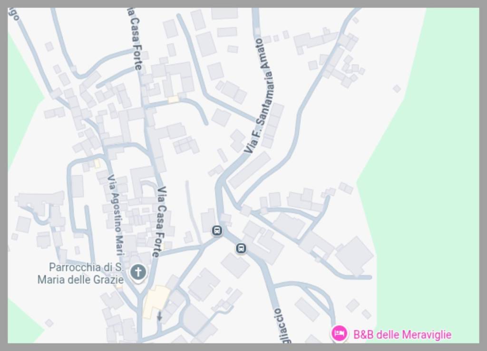Select the large square building at eastern road end

click(355, 255)
